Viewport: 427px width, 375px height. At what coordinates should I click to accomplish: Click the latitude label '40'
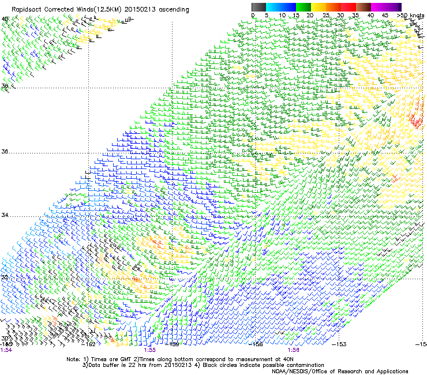tap(5, 19)
